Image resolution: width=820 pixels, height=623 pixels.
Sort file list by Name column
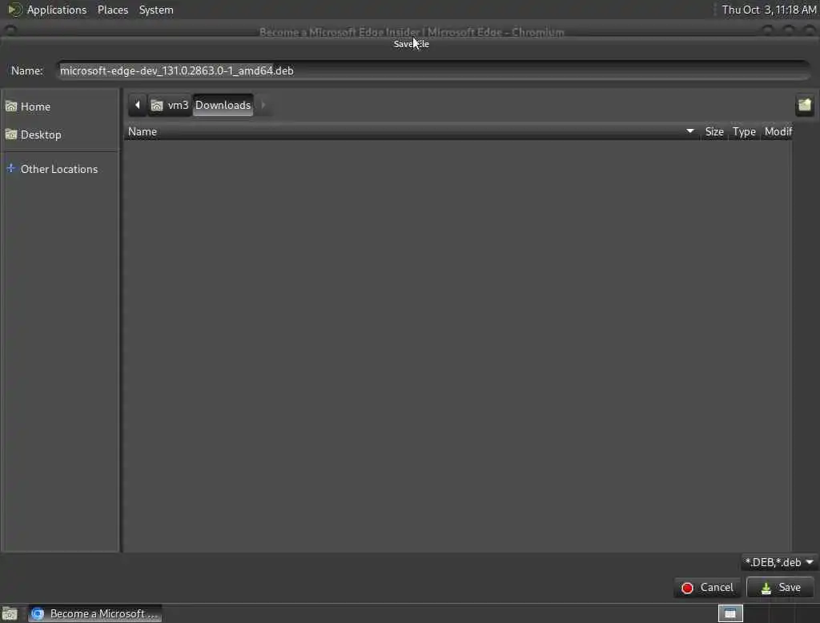[411, 132]
